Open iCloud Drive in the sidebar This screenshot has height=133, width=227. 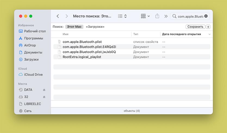tap(33, 75)
